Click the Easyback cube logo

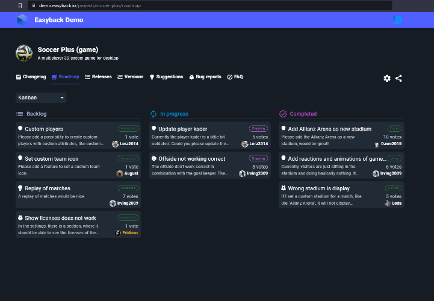[x=22, y=20]
